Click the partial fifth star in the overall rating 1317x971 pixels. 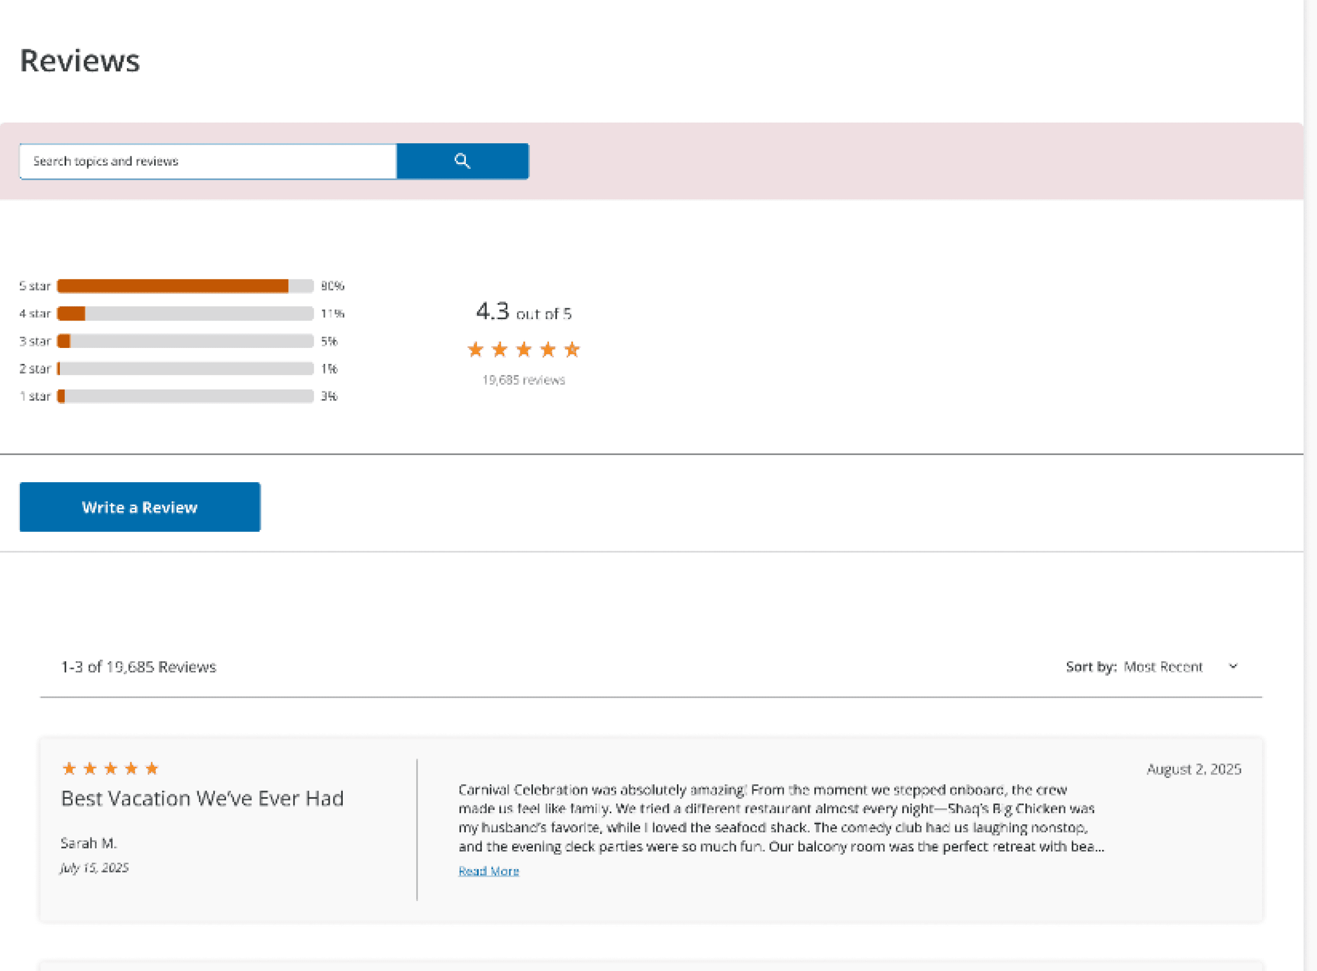[x=572, y=350]
